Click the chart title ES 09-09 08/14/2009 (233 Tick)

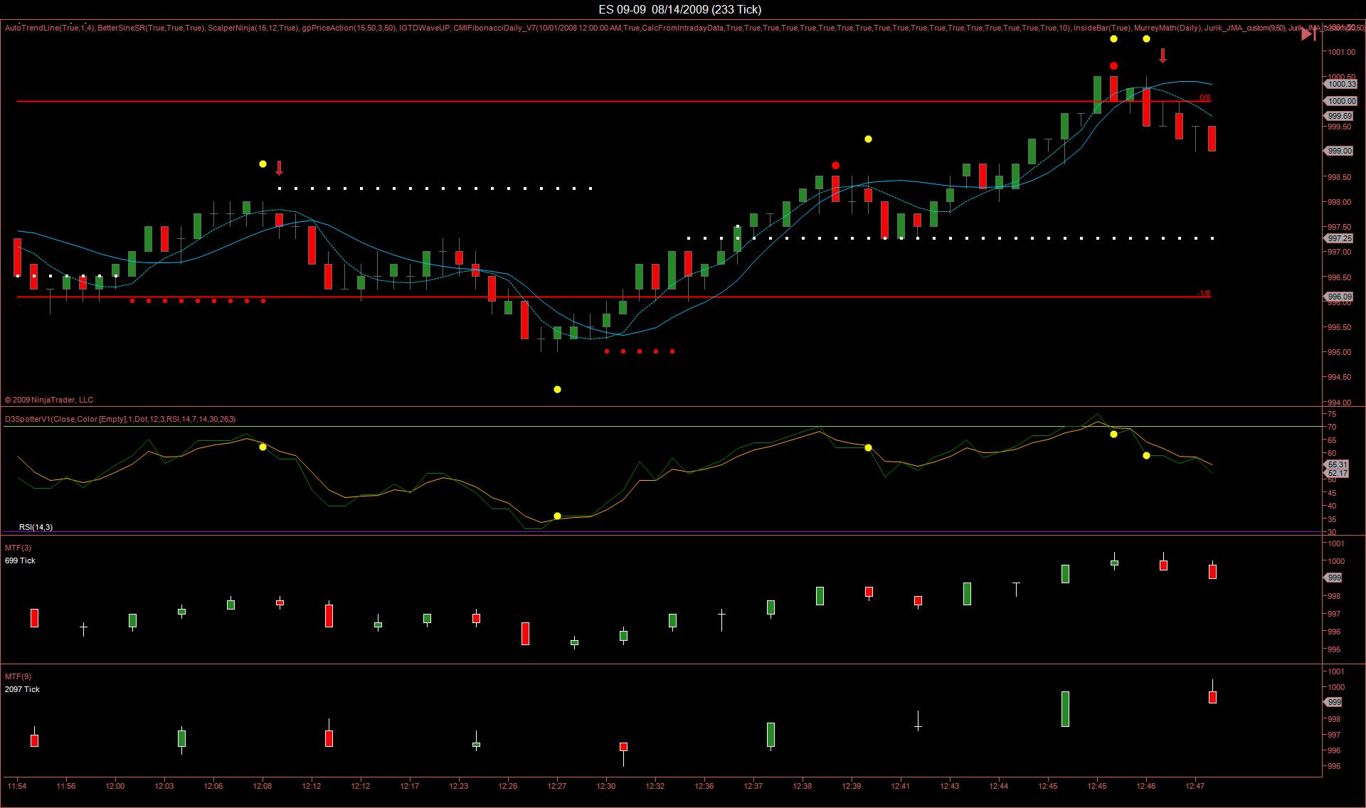pyautogui.click(x=680, y=9)
